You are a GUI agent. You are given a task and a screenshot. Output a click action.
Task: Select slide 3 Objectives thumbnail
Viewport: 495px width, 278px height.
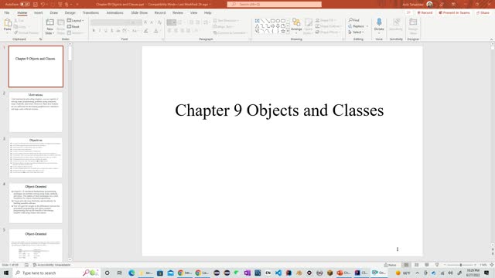click(36, 158)
